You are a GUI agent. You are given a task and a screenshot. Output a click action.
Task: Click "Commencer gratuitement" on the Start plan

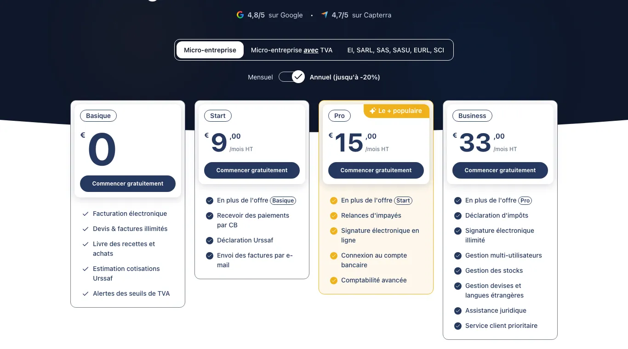tap(252, 170)
